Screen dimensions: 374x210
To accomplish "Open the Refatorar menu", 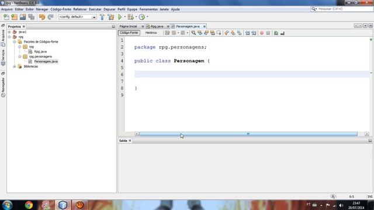I will click(x=80, y=9).
